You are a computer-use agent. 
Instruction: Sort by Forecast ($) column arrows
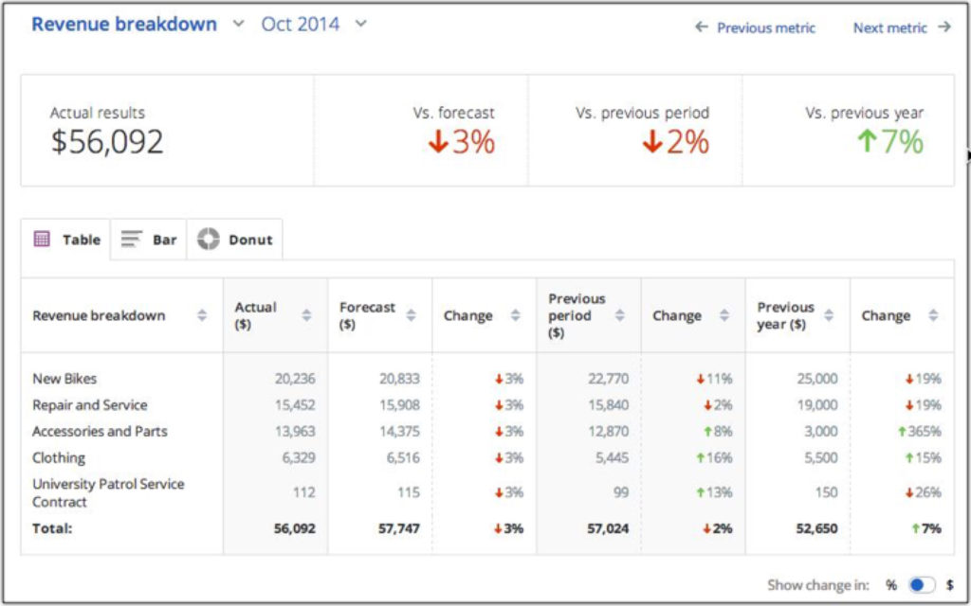(x=411, y=315)
